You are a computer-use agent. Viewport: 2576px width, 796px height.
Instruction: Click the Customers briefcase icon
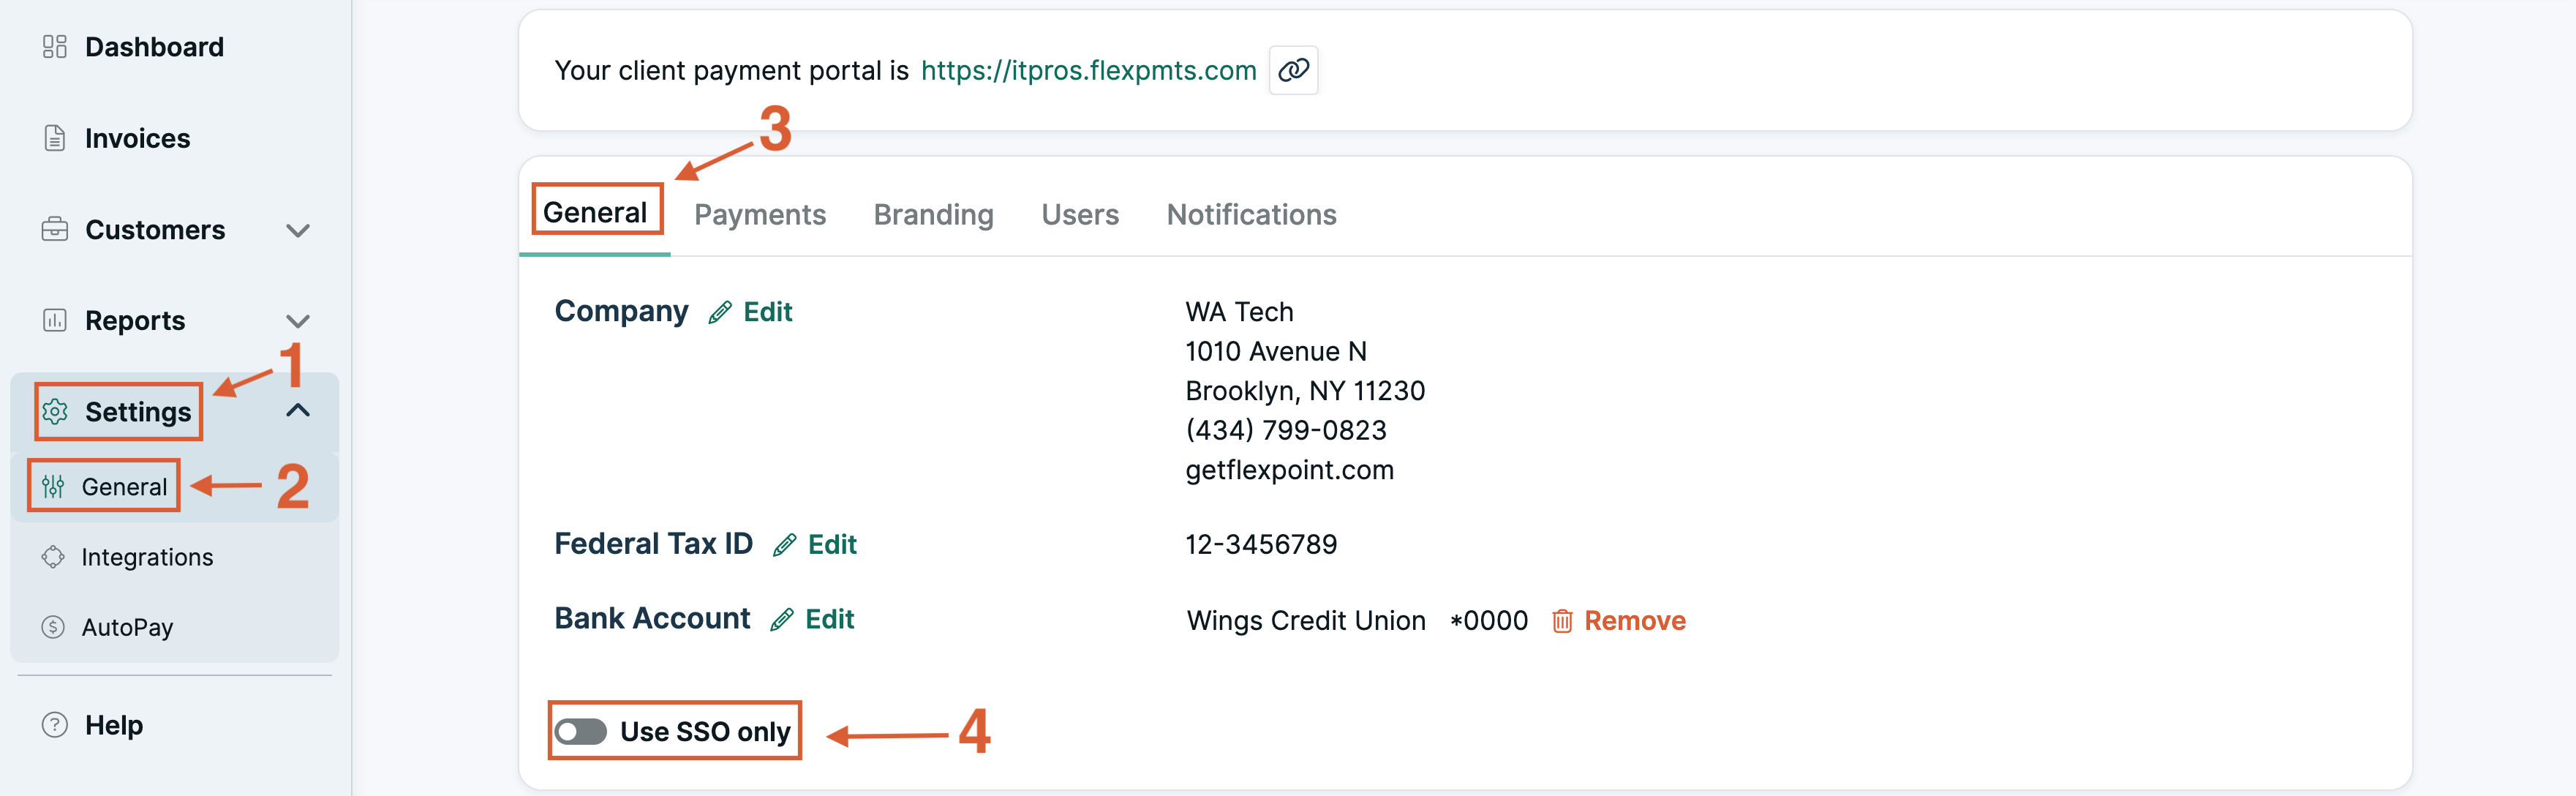point(54,229)
